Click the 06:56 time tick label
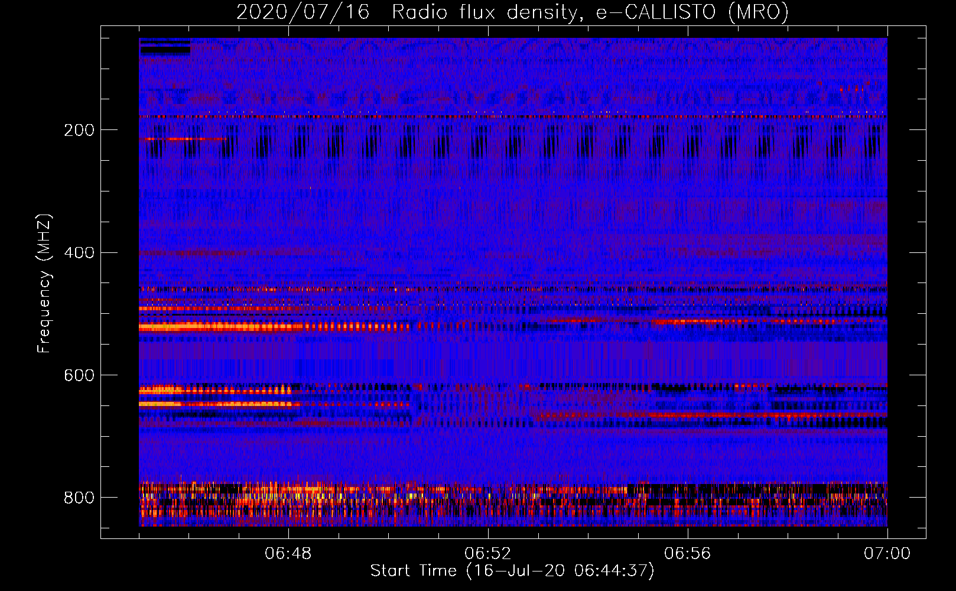 tap(688, 554)
